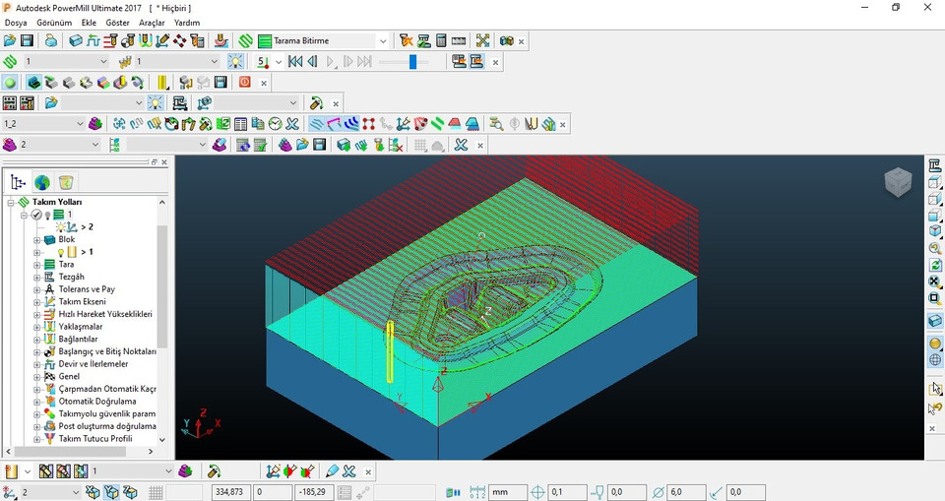945x501 pixels.
Task: Open Tool Axis icon in main toolbar
Action: (162, 41)
